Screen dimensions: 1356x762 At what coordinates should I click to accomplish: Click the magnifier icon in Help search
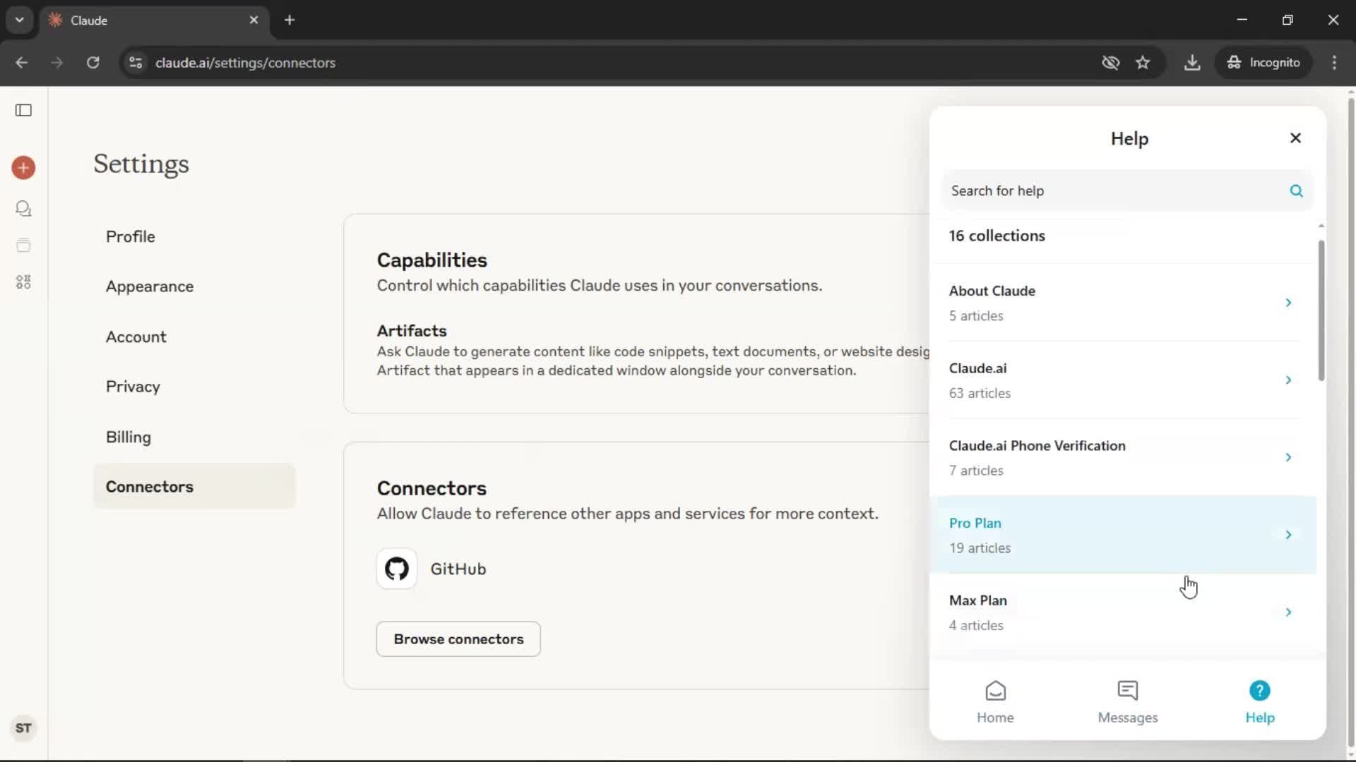tap(1296, 190)
